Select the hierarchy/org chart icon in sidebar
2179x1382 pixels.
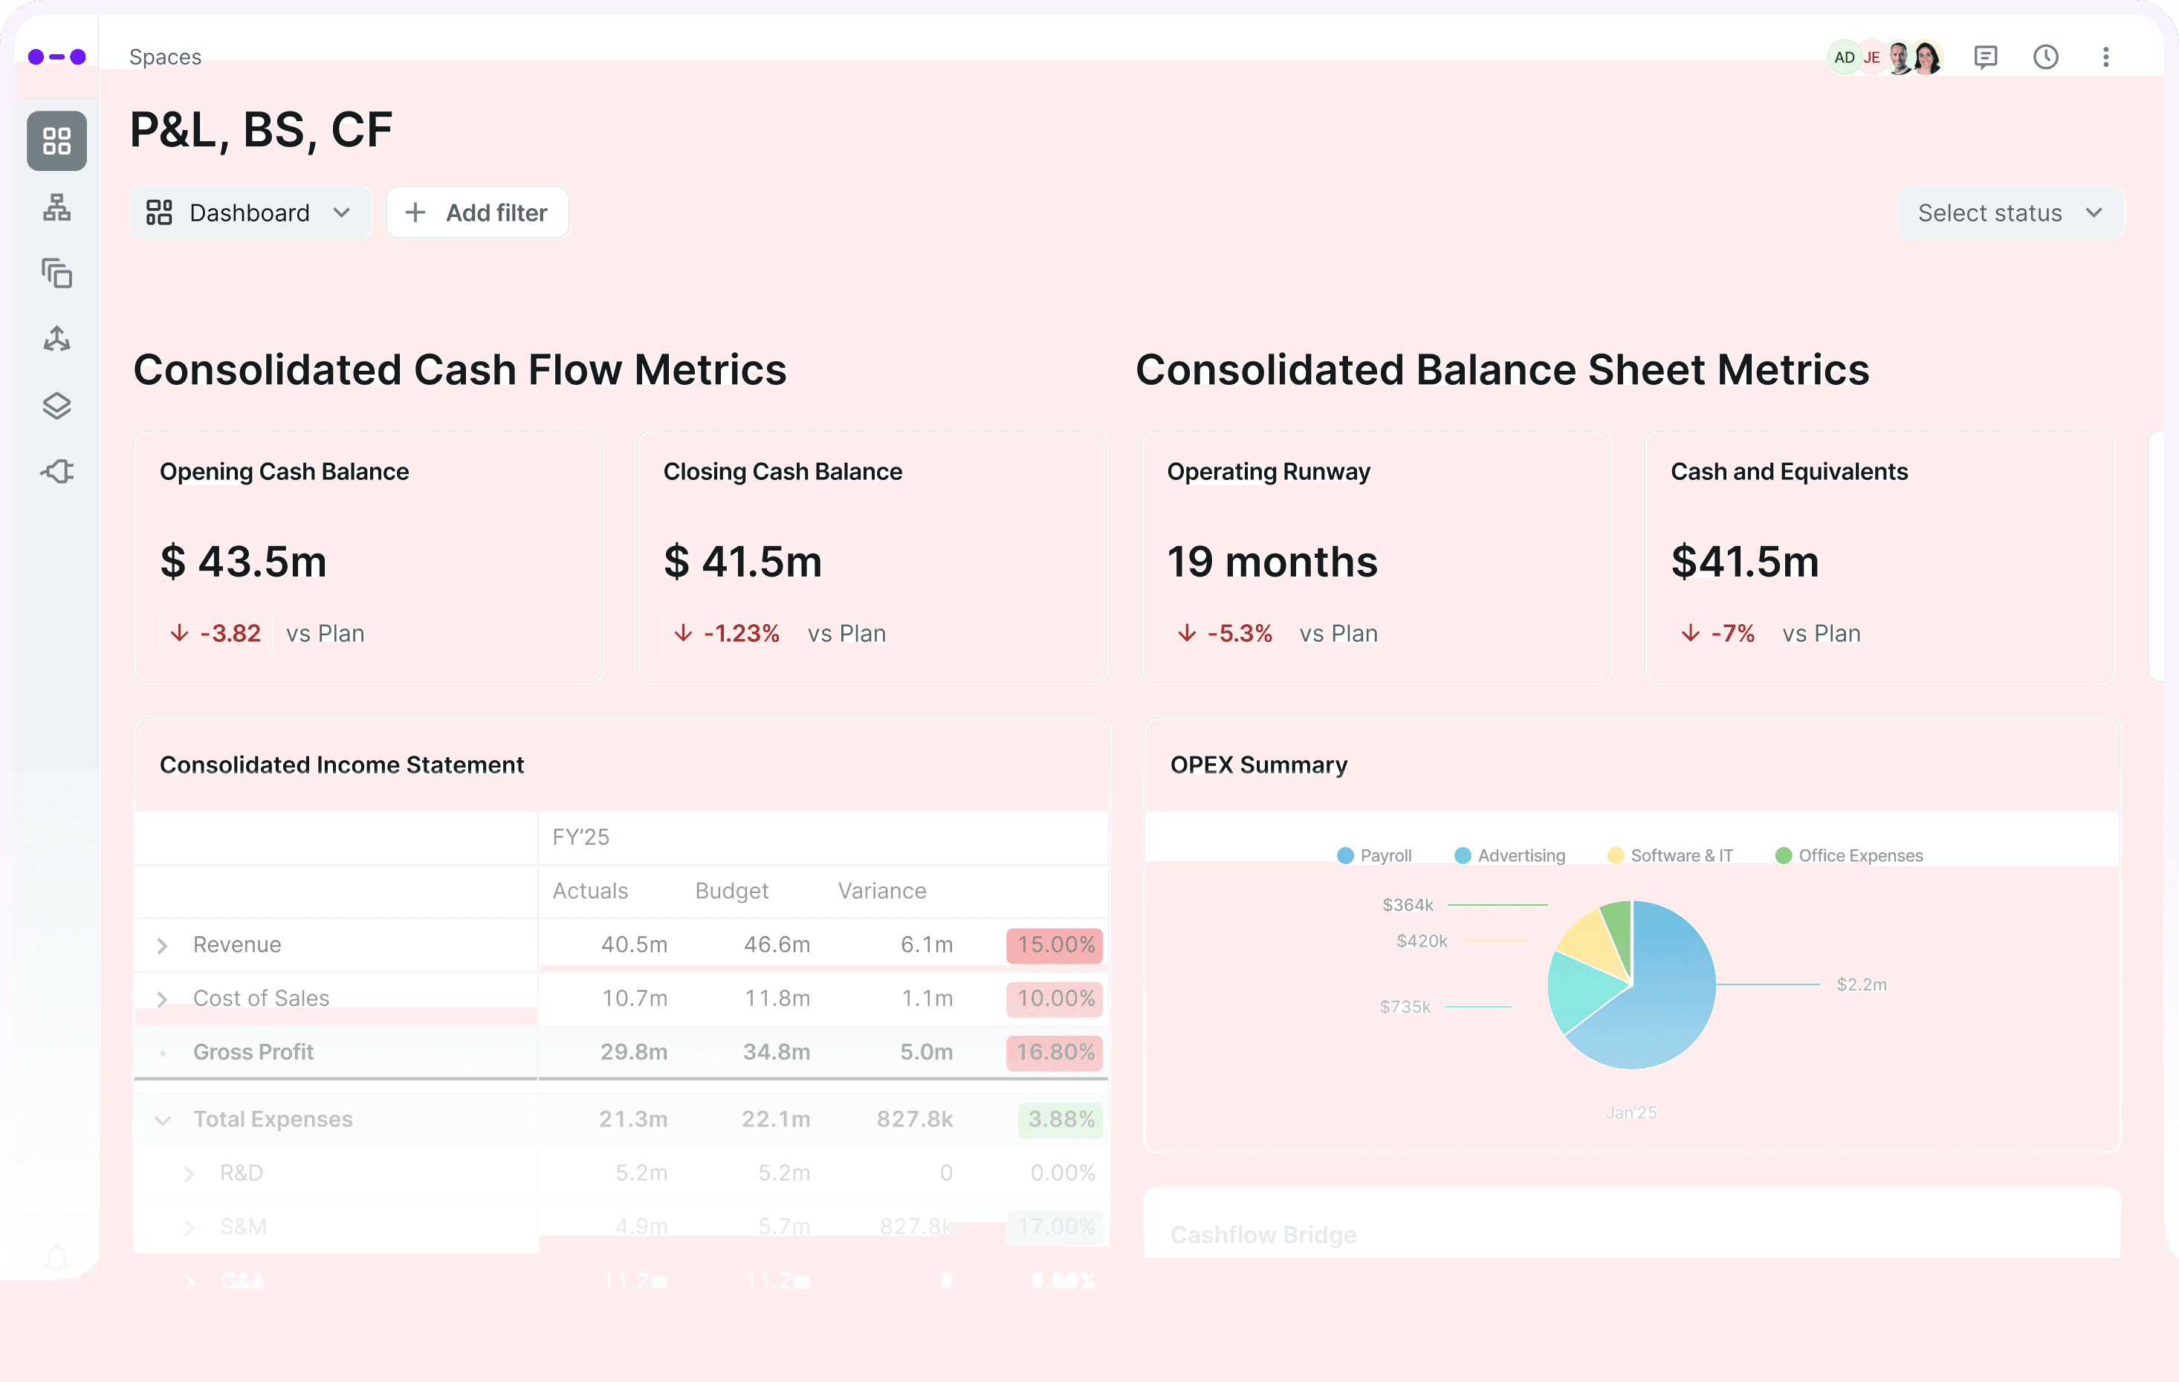pyautogui.click(x=56, y=208)
